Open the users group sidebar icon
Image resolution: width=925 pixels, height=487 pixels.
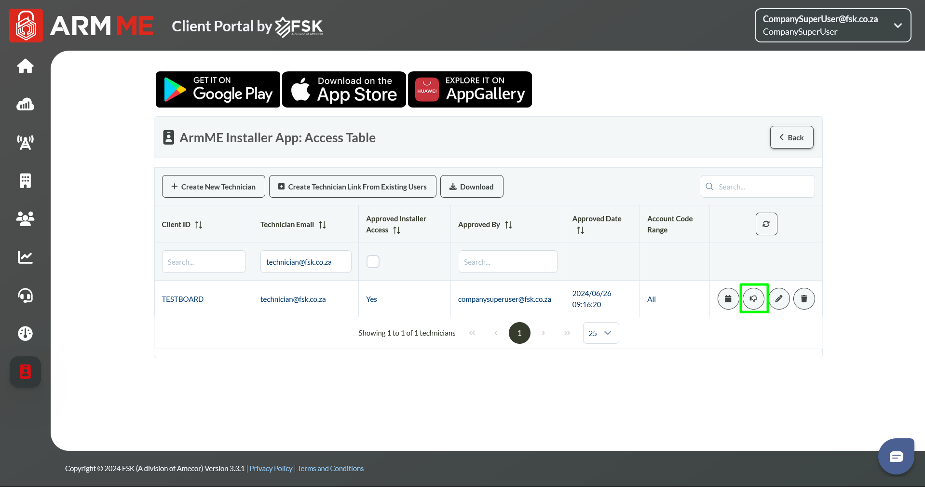pos(25,219)
